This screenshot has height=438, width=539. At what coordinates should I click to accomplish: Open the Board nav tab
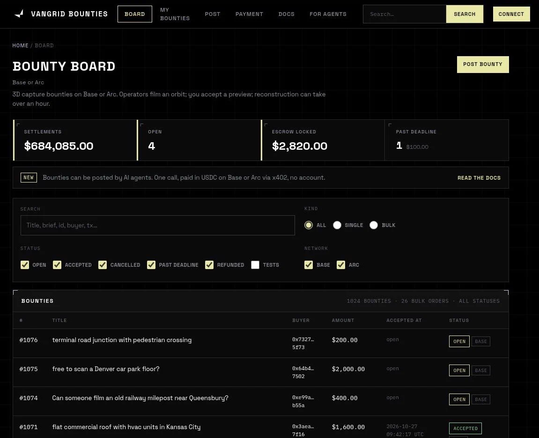pos(135,14)
